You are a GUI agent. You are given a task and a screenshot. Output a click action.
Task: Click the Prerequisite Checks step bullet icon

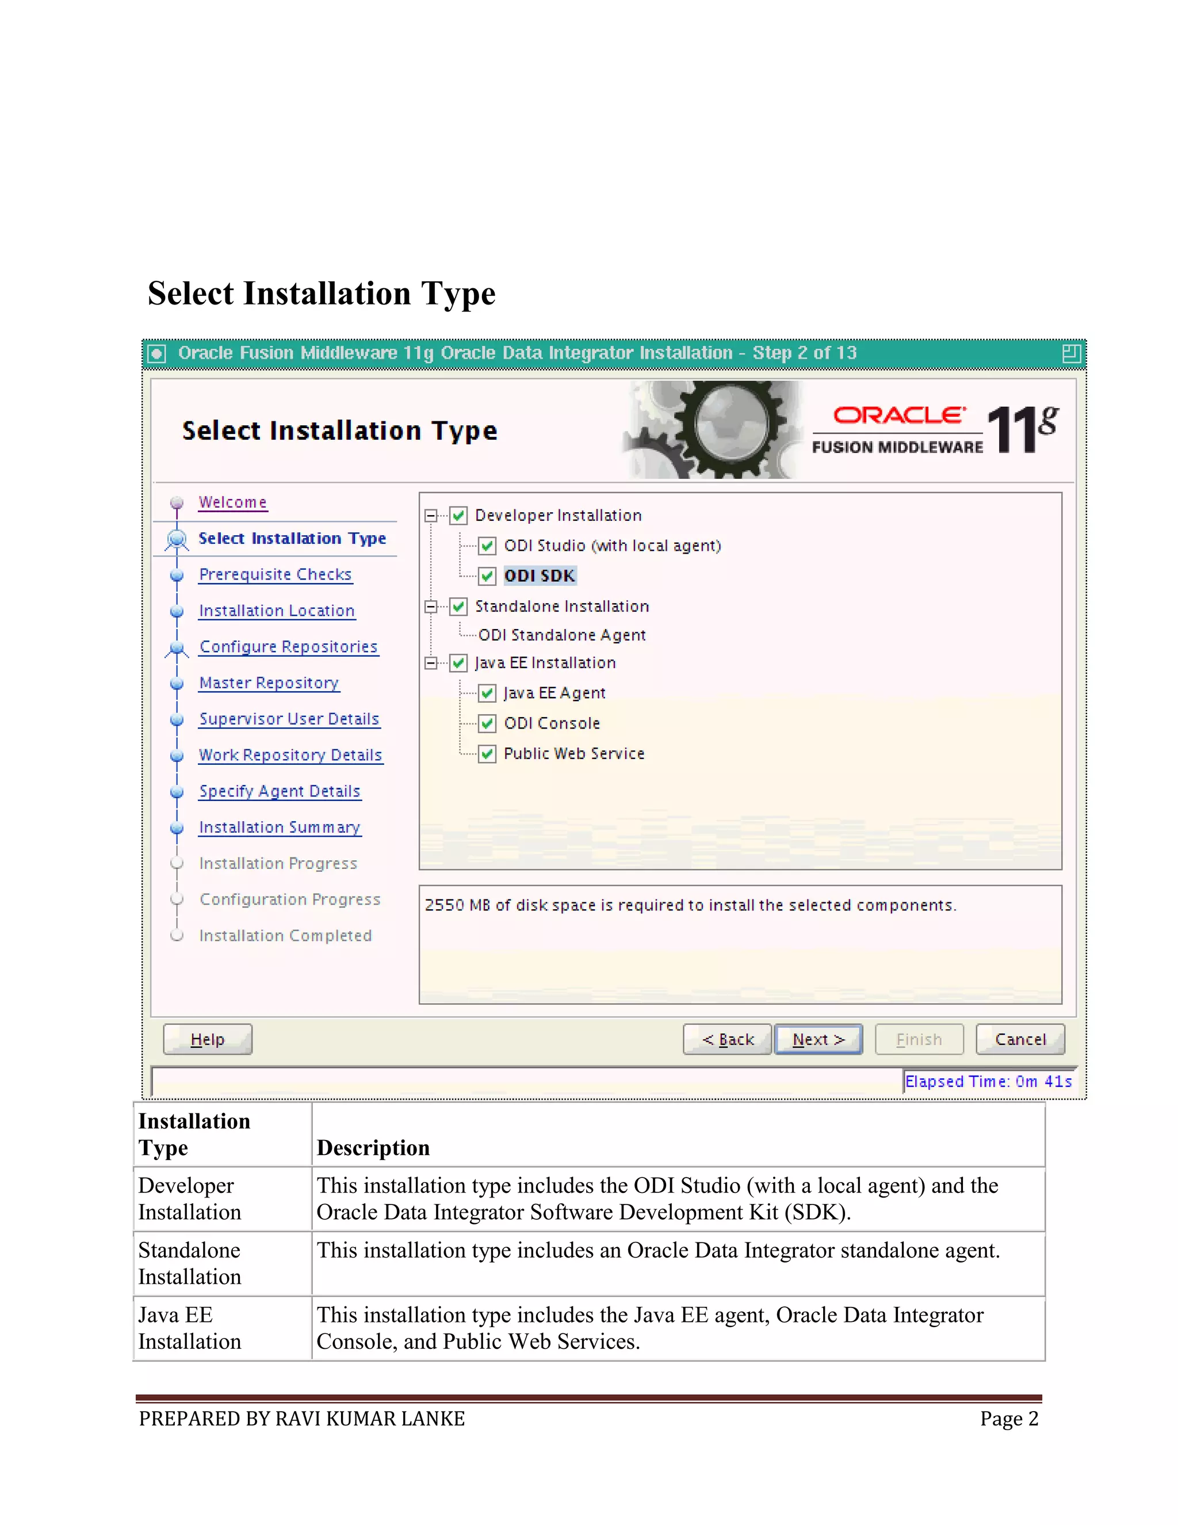(177, 575)
